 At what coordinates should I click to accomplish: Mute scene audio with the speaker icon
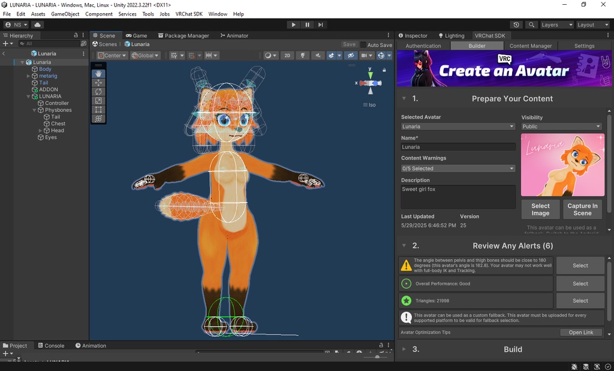click(318, 55)
